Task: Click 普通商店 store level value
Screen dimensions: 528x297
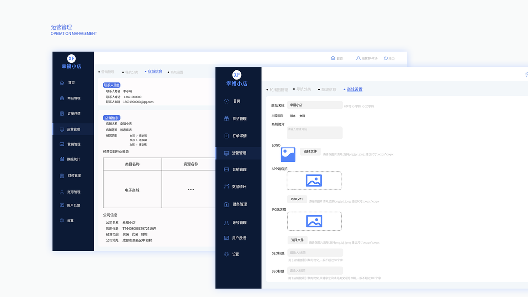Action: (126, 130)
